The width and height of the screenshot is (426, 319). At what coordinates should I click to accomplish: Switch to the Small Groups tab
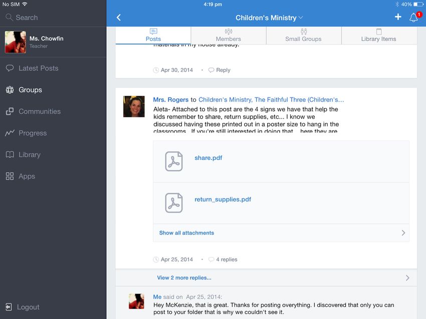click(304, 35)
